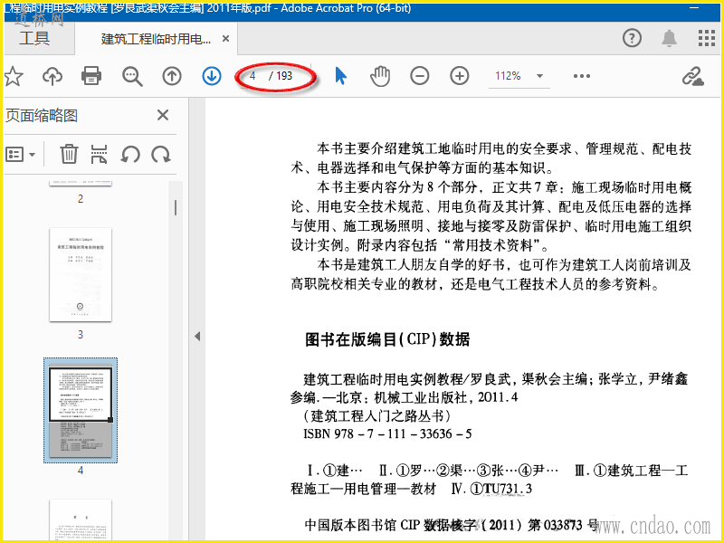Select the arrow selection tool
Viewport: 724px width, 543px height.
(341, 76)
